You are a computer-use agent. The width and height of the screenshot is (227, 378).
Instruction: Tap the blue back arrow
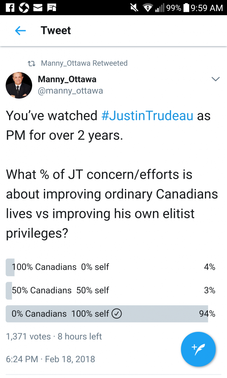(x=20, y=31)
